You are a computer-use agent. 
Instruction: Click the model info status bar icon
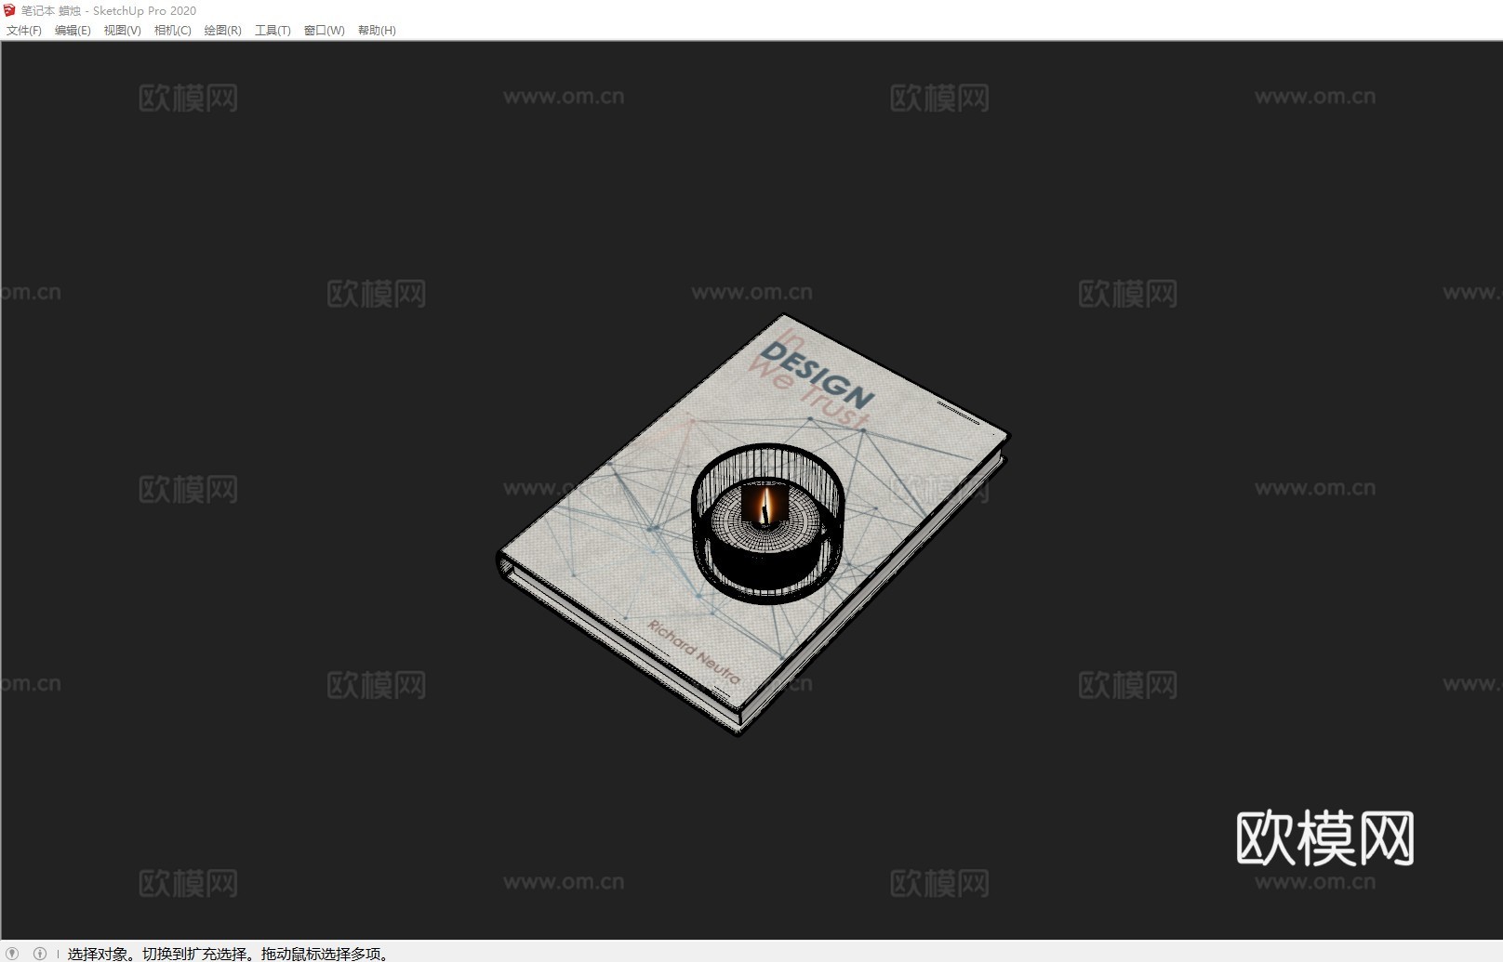40,953
